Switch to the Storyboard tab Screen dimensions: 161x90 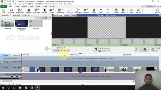(16, 55)
